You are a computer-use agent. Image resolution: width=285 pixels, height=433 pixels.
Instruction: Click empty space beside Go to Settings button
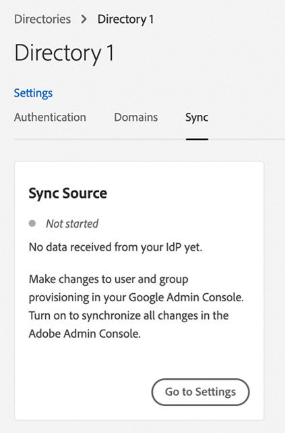[x=88, y=392]
